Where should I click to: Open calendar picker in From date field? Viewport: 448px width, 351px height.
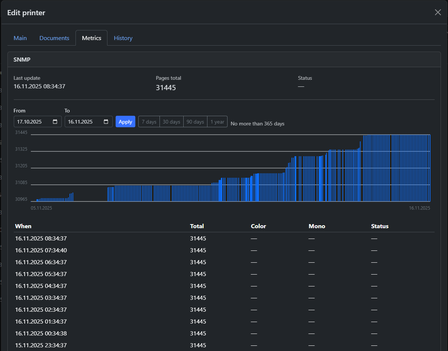[x=55, y=122]
